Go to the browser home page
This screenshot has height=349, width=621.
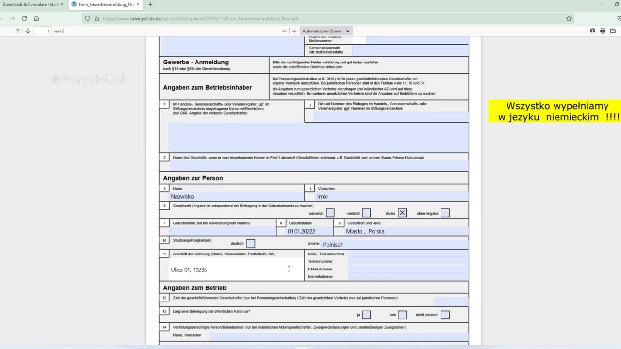[x=36, y=18]
